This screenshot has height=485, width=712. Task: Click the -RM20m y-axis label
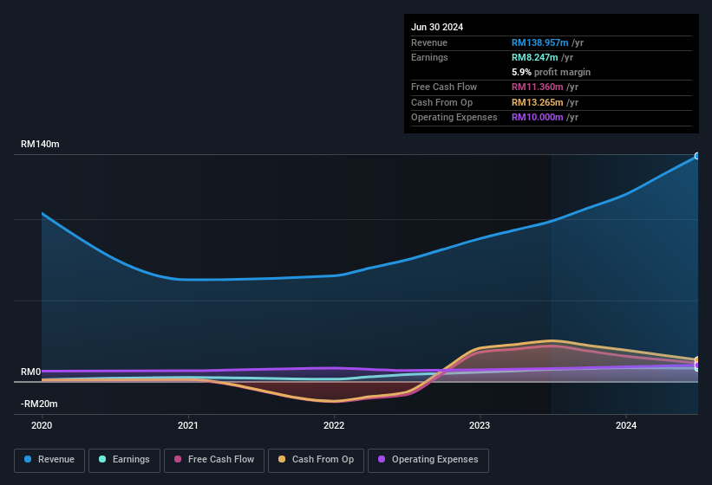coord(39,404)
